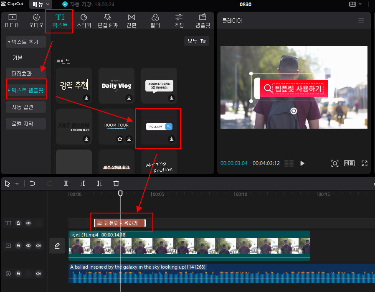Open the 미디어 (Media) tab

click(13, 21)
